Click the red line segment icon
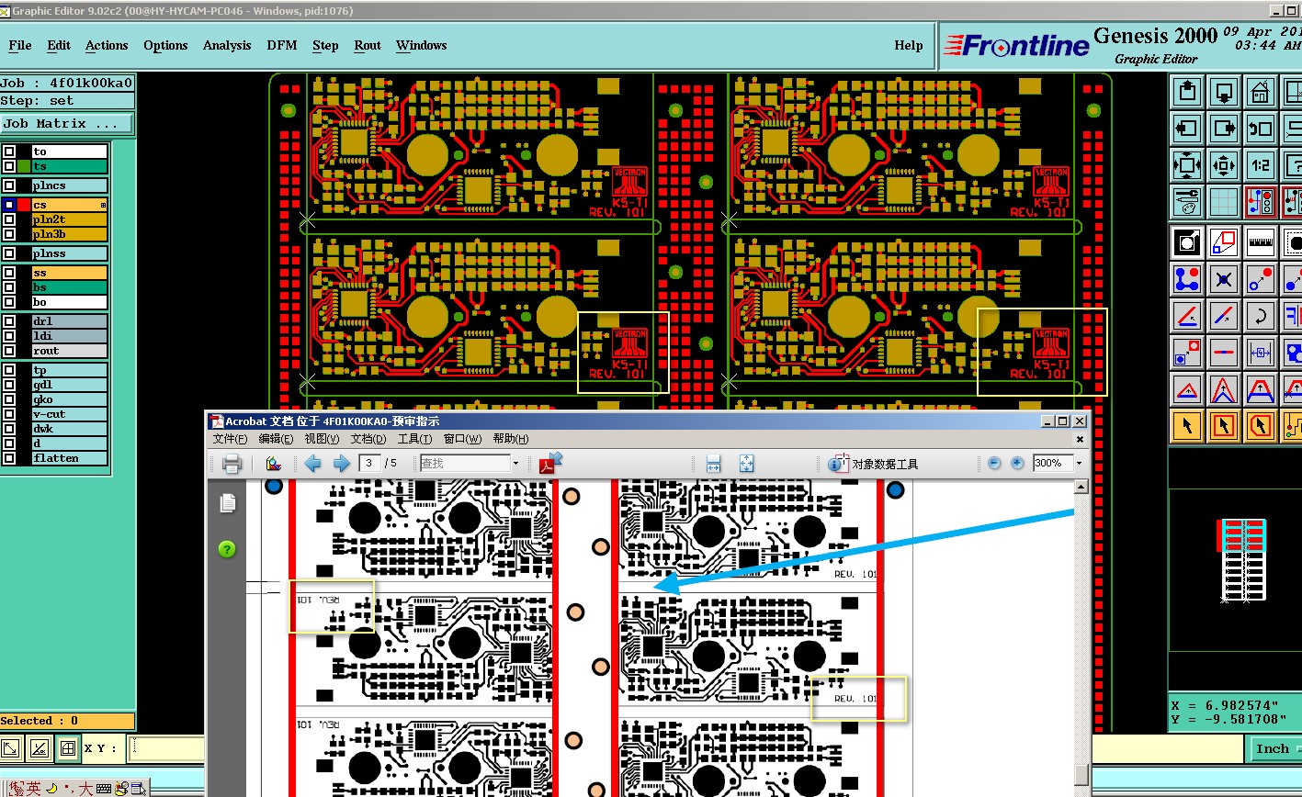This screenshot has height=797, width=1302. pyautogui.click(x=1224, y=353)
